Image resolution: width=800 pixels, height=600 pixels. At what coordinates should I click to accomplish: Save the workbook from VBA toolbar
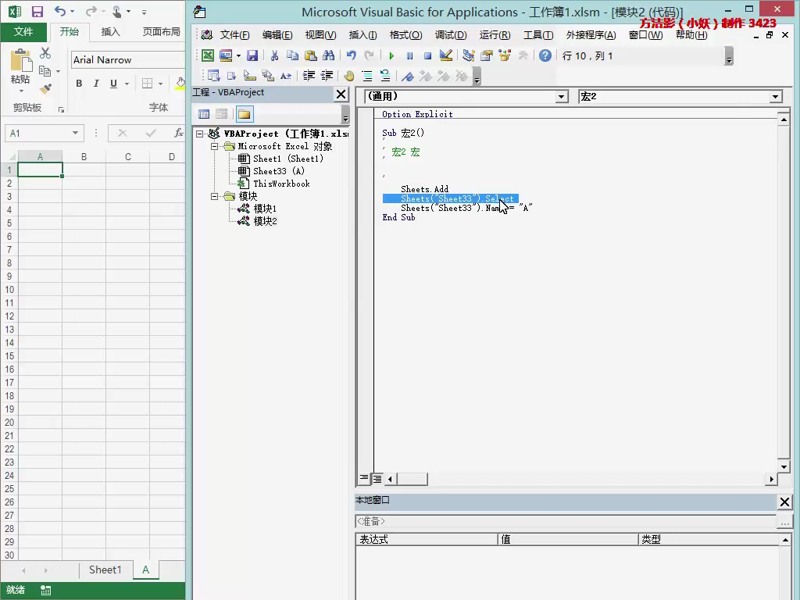coord(252,55)
